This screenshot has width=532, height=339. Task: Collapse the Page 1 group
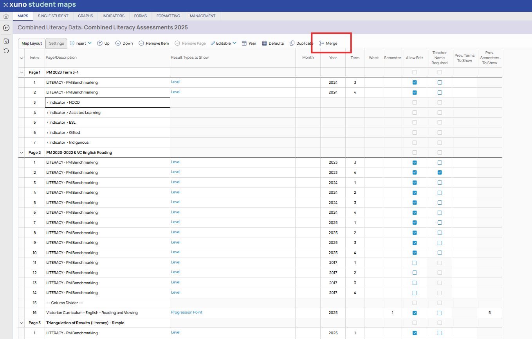pyautogui.click(x=22, y=72)
